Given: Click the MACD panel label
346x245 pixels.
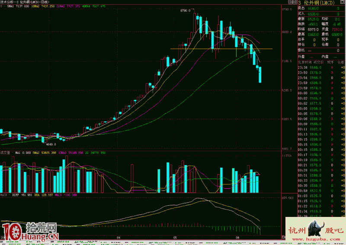Looking at the screenshot, I should (4, 195).
